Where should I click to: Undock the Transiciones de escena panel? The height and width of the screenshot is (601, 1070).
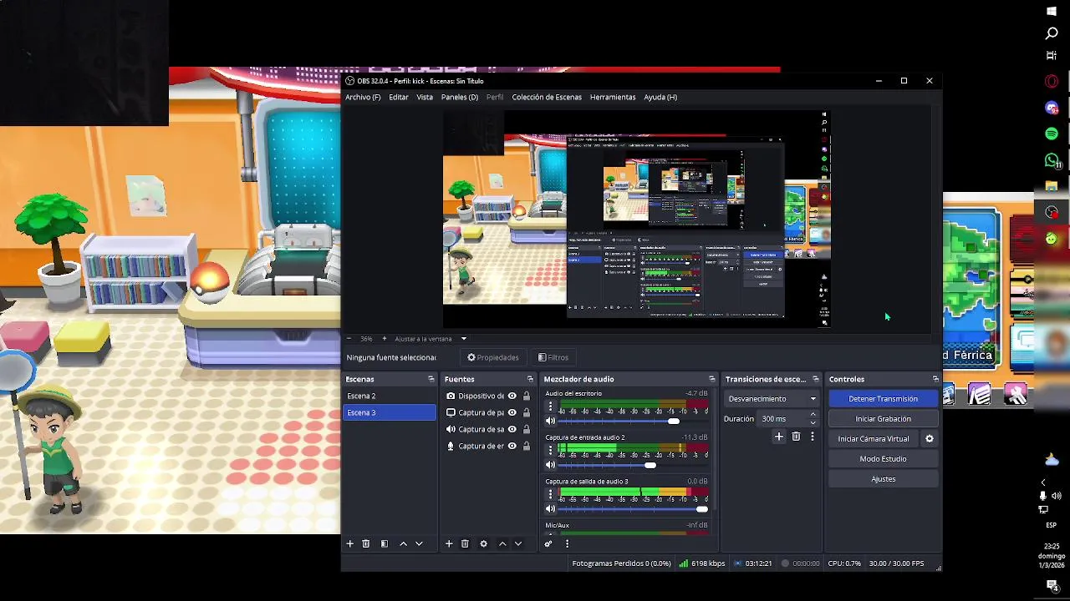point(816,379)
